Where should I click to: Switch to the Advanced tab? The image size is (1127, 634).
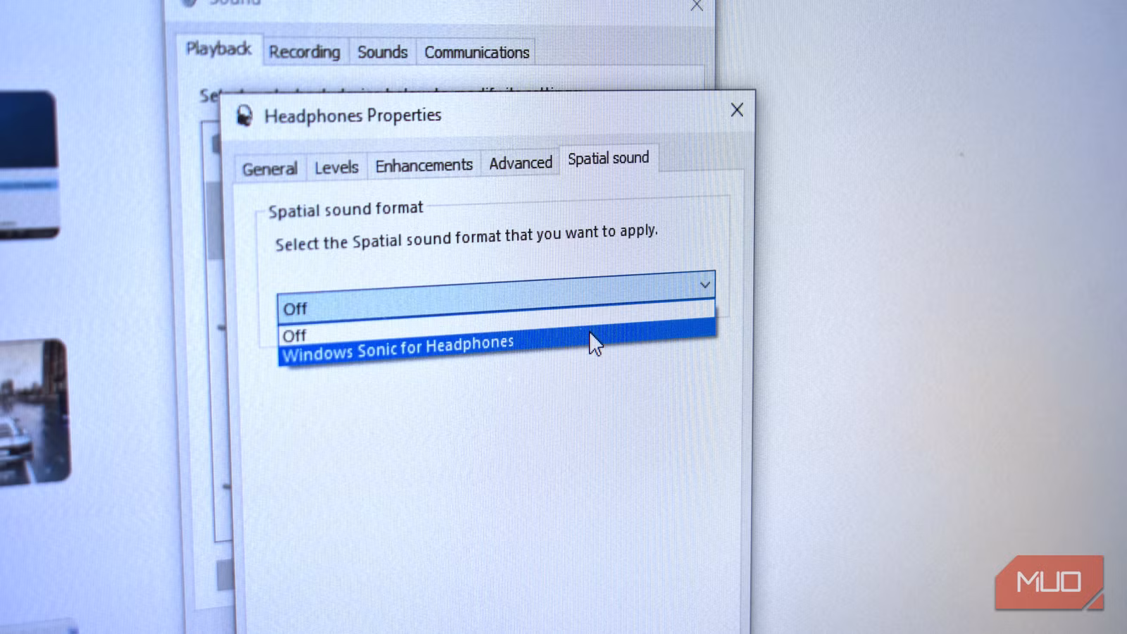521,163
